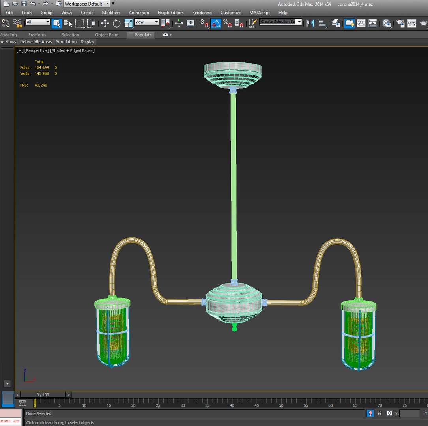Advance one frame with the > button

click(69, 394)
